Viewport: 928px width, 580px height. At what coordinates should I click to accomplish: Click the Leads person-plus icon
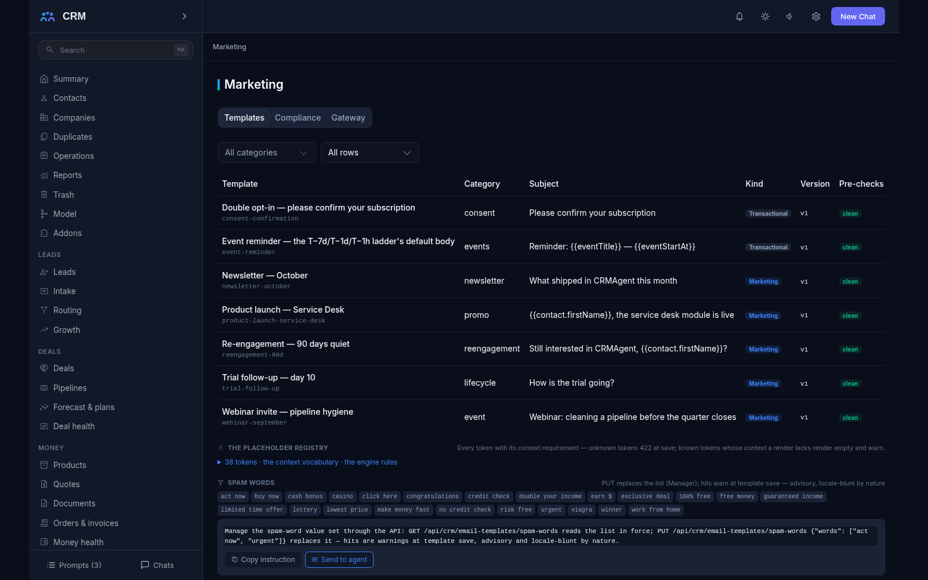click(44, 272)
